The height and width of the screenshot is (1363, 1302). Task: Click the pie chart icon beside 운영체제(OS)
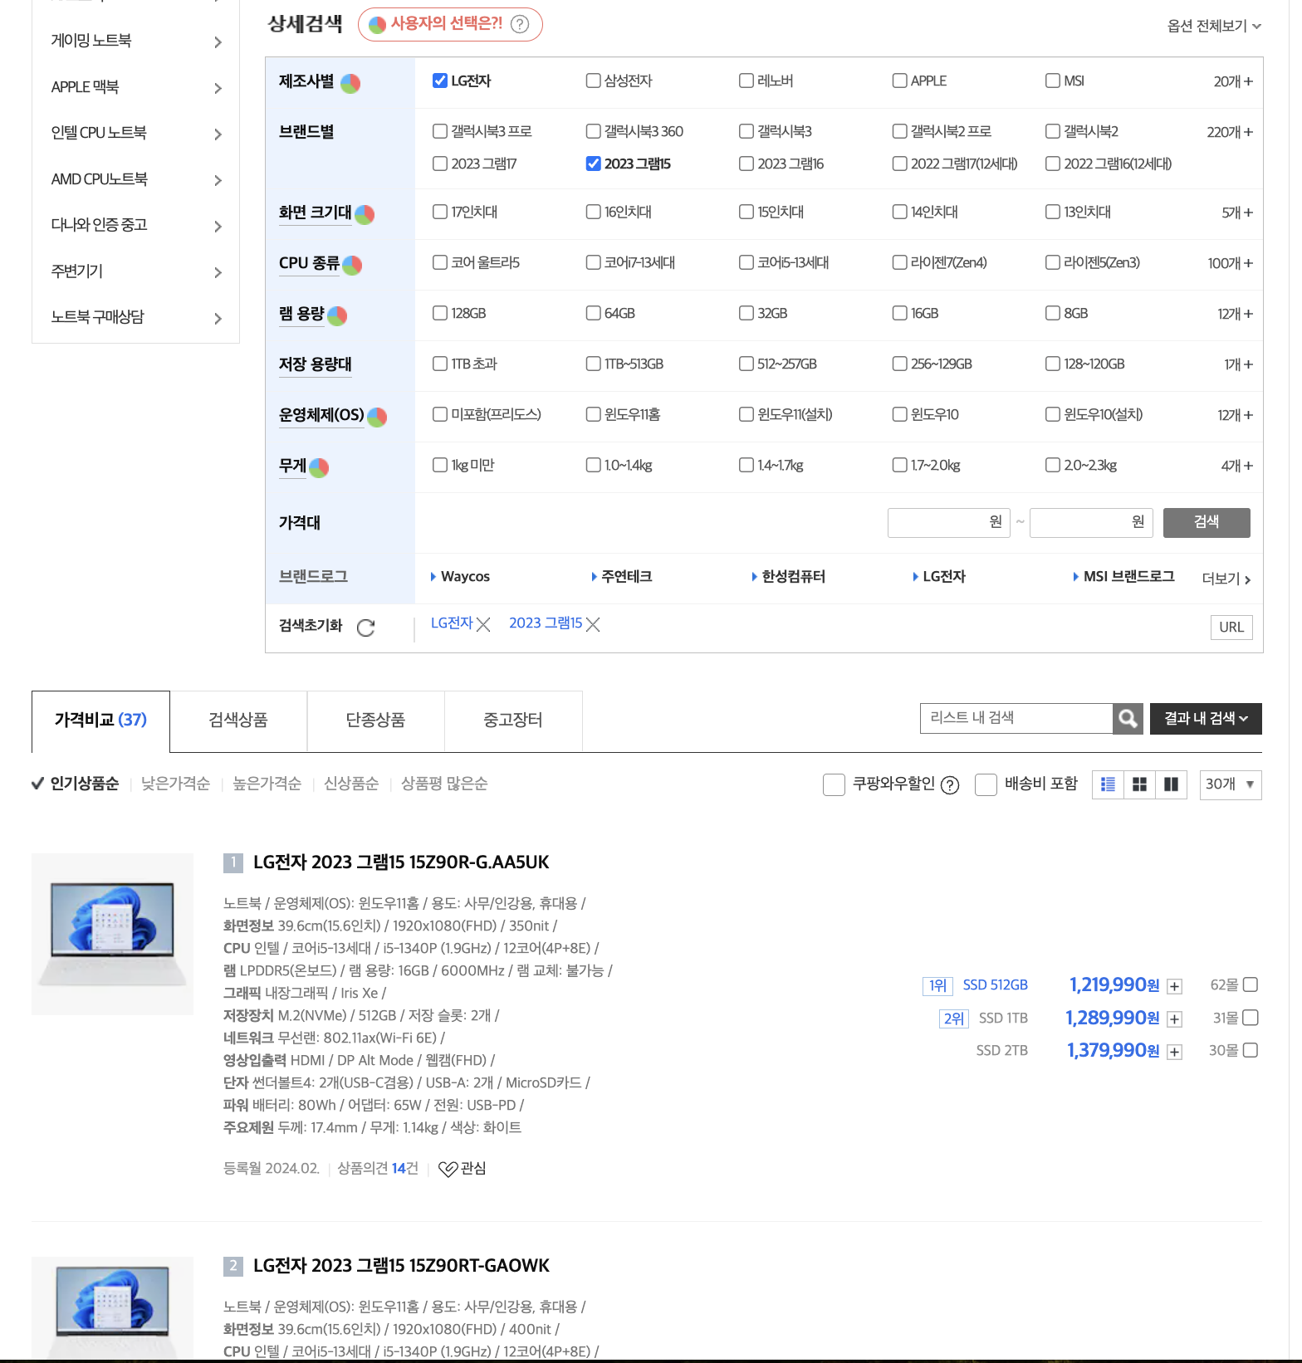[377, 417]
